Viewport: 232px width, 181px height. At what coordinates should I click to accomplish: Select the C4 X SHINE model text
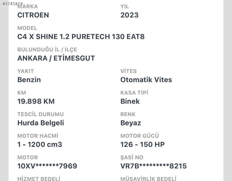[81, 37]
